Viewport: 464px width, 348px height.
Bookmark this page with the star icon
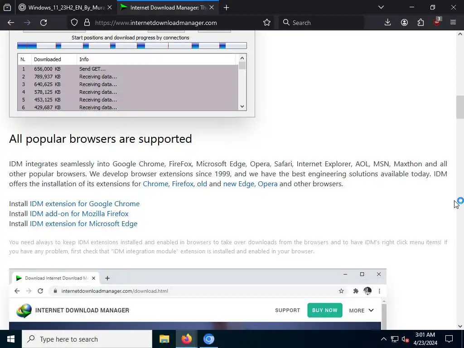click(x=266, y=23)
